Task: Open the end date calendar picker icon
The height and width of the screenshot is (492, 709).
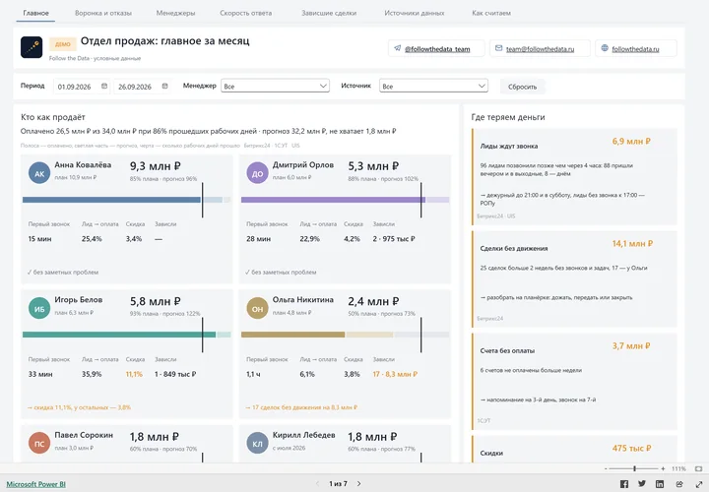Action: pyautogui.click(x=164, y=86)
